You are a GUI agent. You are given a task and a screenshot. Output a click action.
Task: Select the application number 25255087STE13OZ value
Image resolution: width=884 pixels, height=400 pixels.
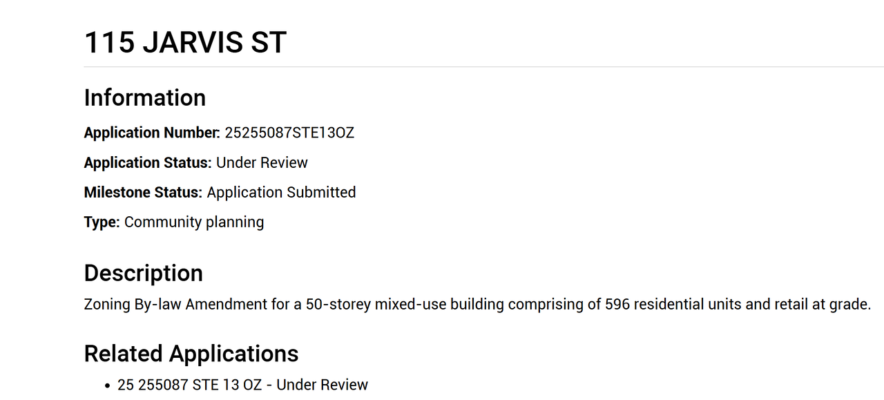[289, 133]
